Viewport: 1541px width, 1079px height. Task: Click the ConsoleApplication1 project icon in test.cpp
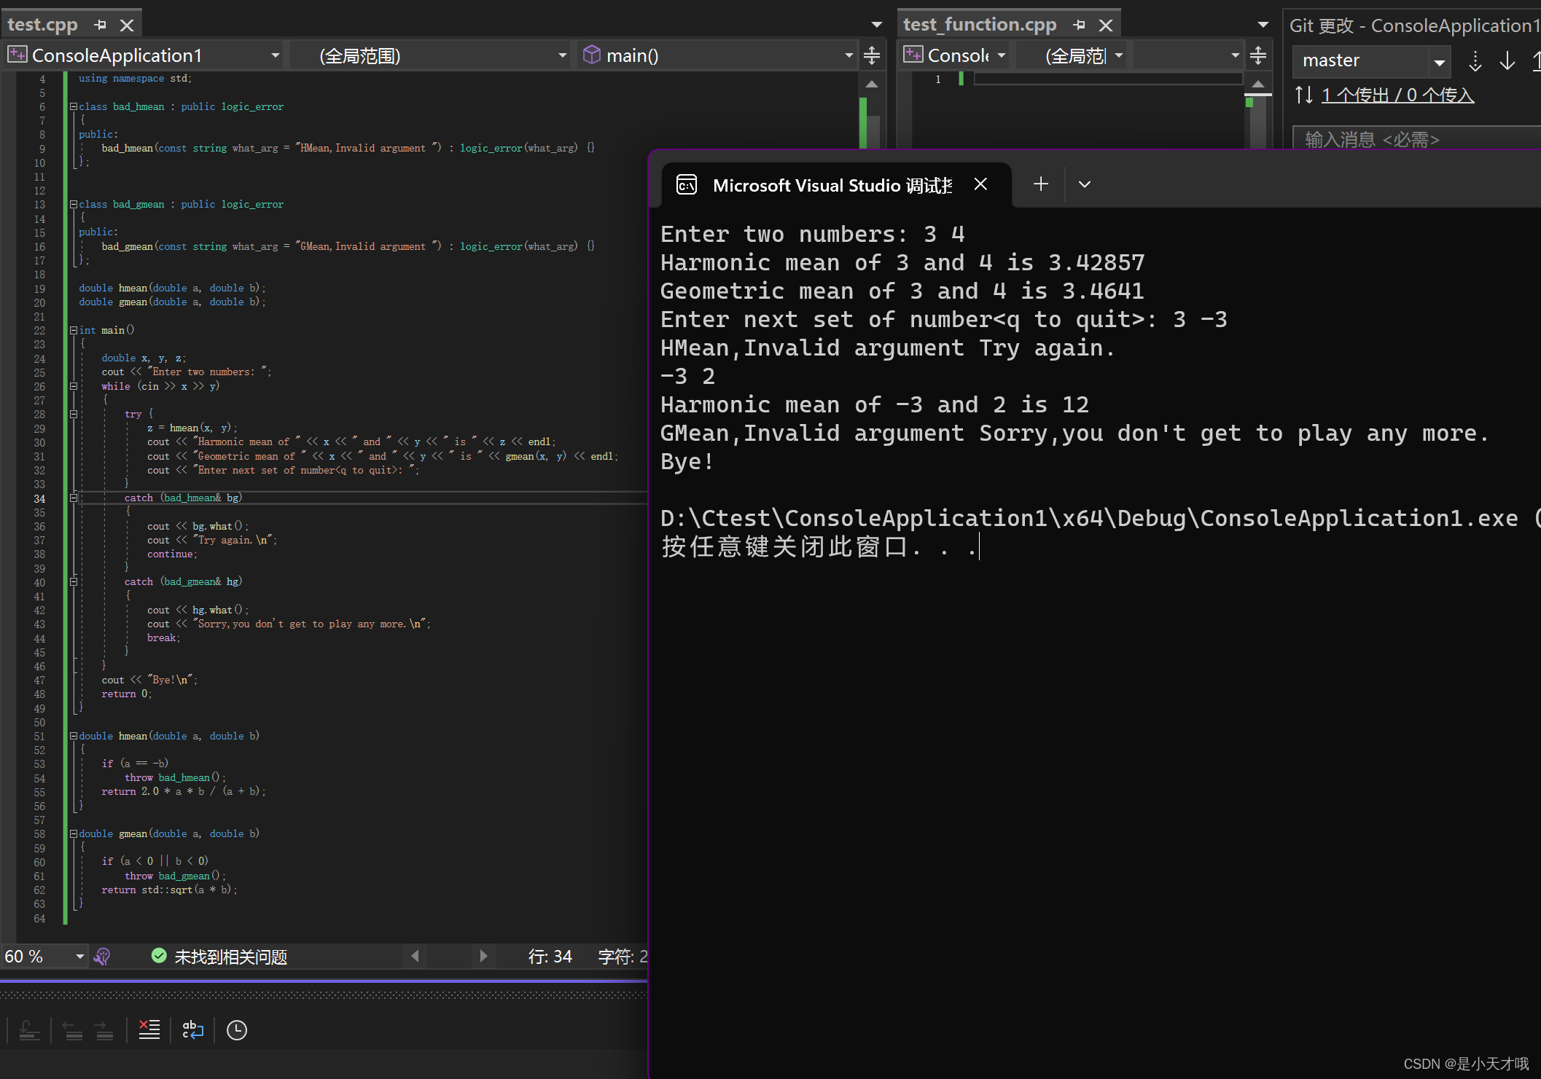pos(17,55)
